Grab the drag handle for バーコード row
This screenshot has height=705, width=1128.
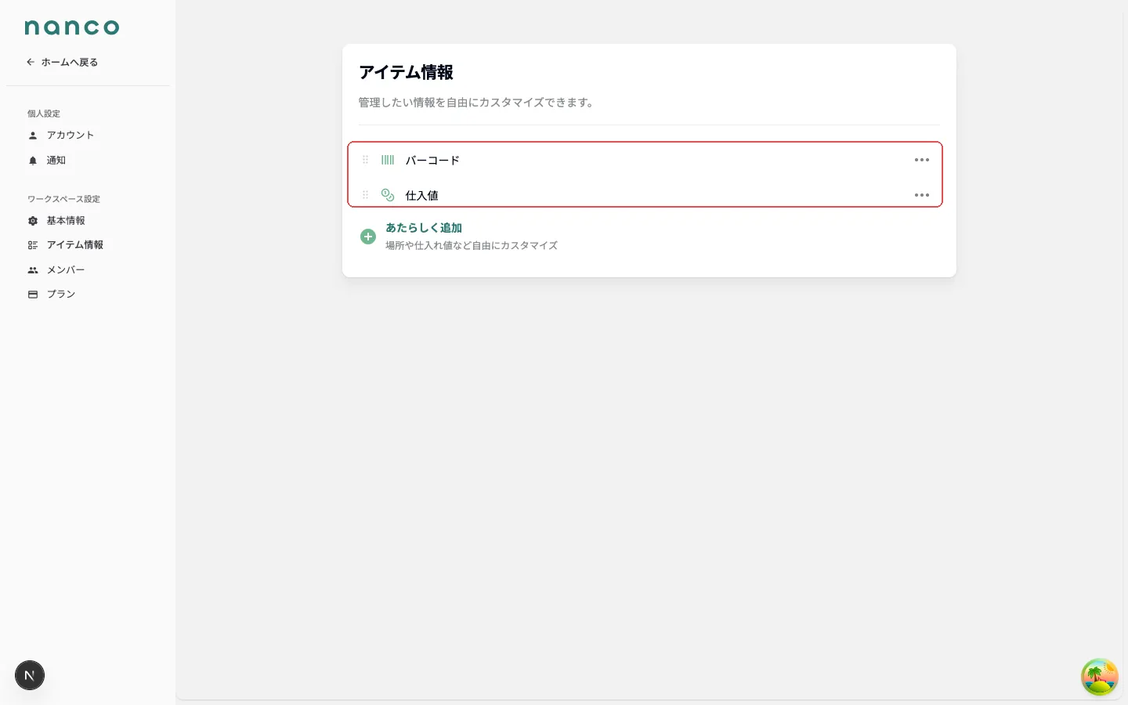click(x=365, y=160)
